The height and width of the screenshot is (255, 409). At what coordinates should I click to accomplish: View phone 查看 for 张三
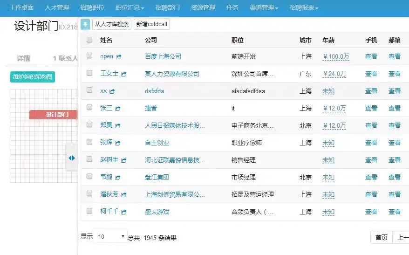[x=371, y=108]
